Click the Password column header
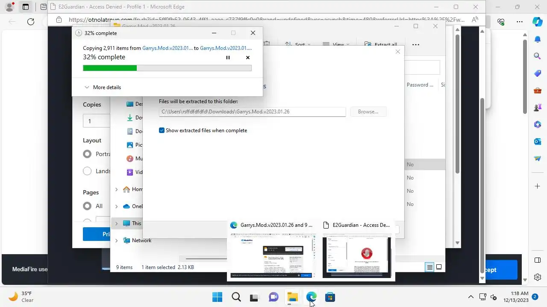This screenshot has width=547, height=307. (421, 85)
